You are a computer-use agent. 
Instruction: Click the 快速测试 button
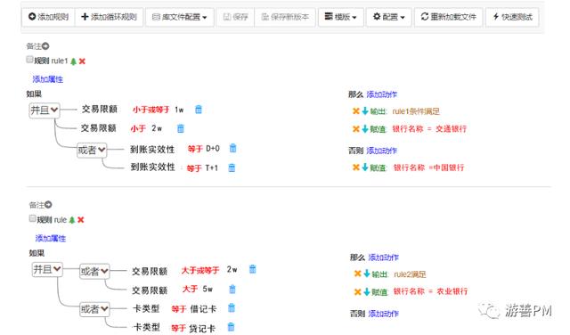coord(512,17)
